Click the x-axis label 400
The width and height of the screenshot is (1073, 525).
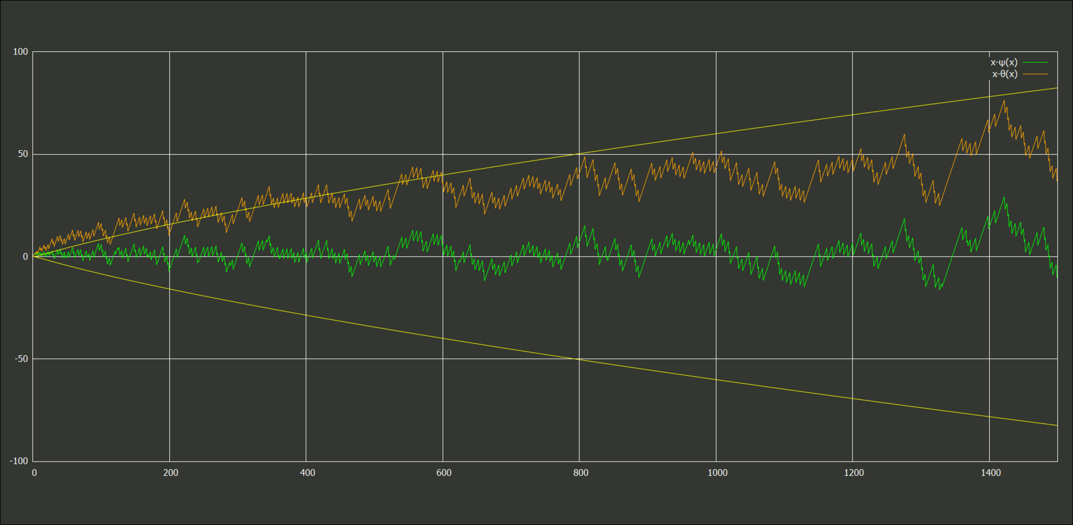coord(308,473)
